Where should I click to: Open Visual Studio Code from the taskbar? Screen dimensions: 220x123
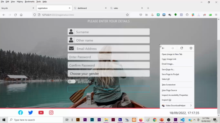click(x=183, y=120)
